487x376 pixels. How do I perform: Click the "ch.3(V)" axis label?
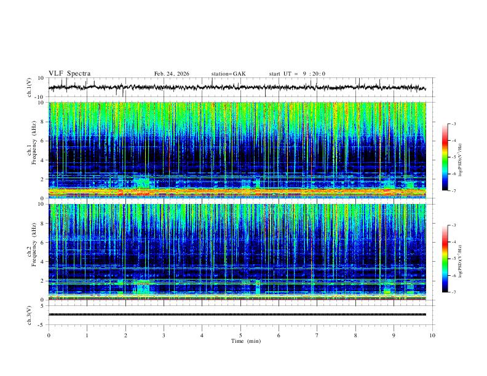[30, 316]
